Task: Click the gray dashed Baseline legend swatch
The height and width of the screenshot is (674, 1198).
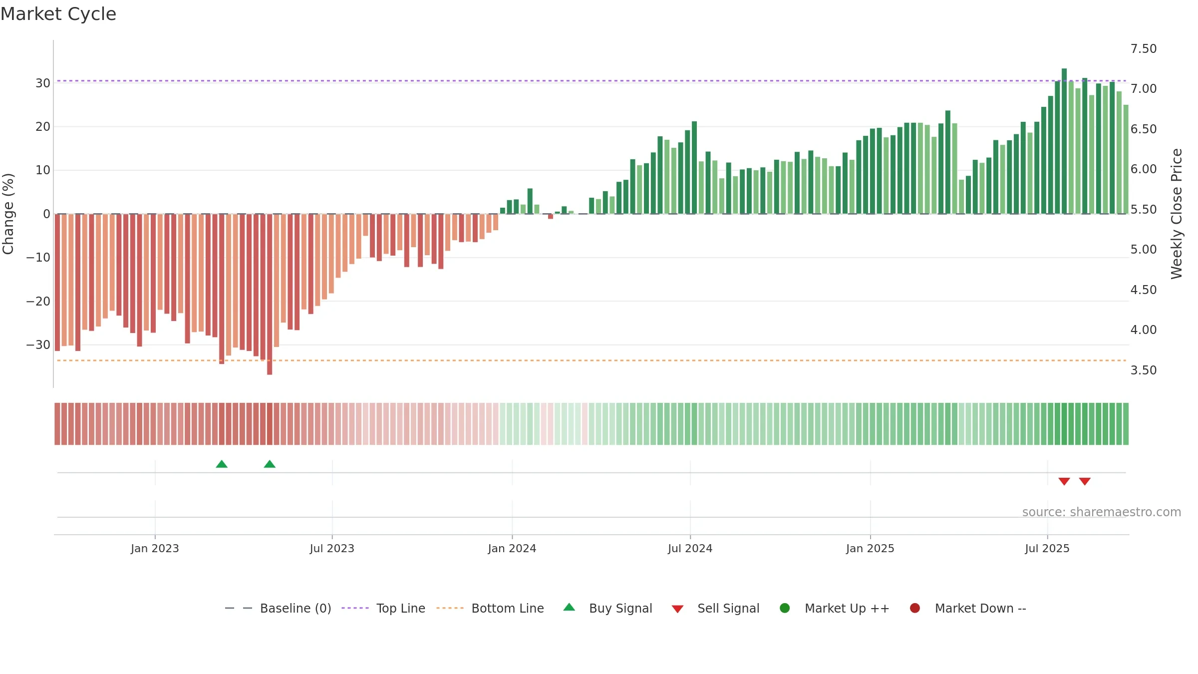Action: point(239,608)
